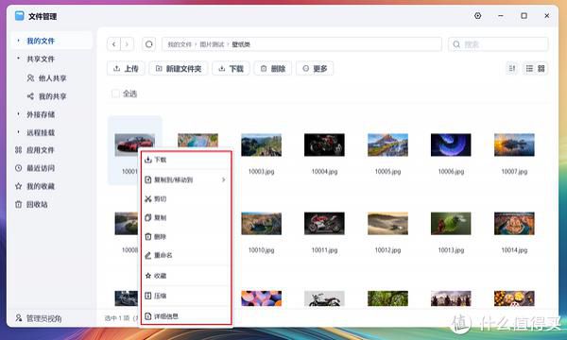
Task: Select the 10013.jpg green leaf thumbnail
Action: pyautogui.click(x=451, y=223)
